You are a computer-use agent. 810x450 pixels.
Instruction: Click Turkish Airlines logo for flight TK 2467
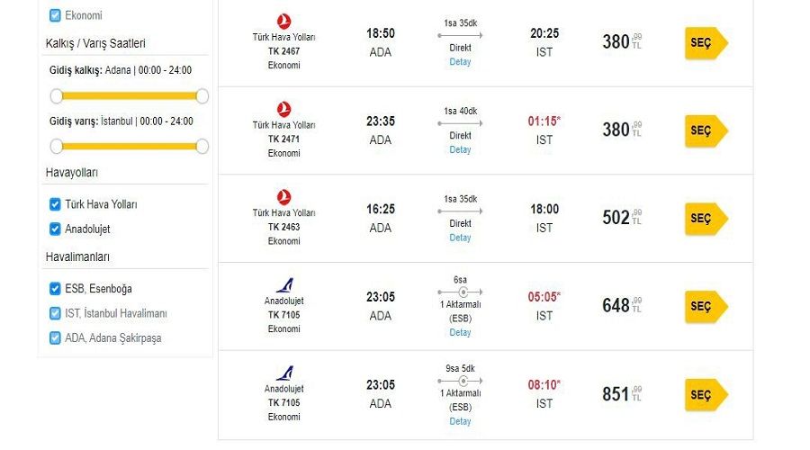tap(283, 22)
